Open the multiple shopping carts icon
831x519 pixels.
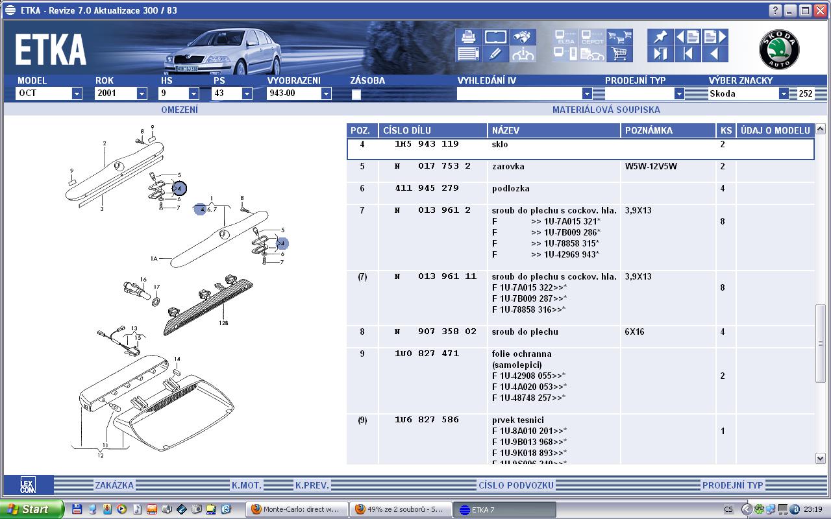coord(620,37)
